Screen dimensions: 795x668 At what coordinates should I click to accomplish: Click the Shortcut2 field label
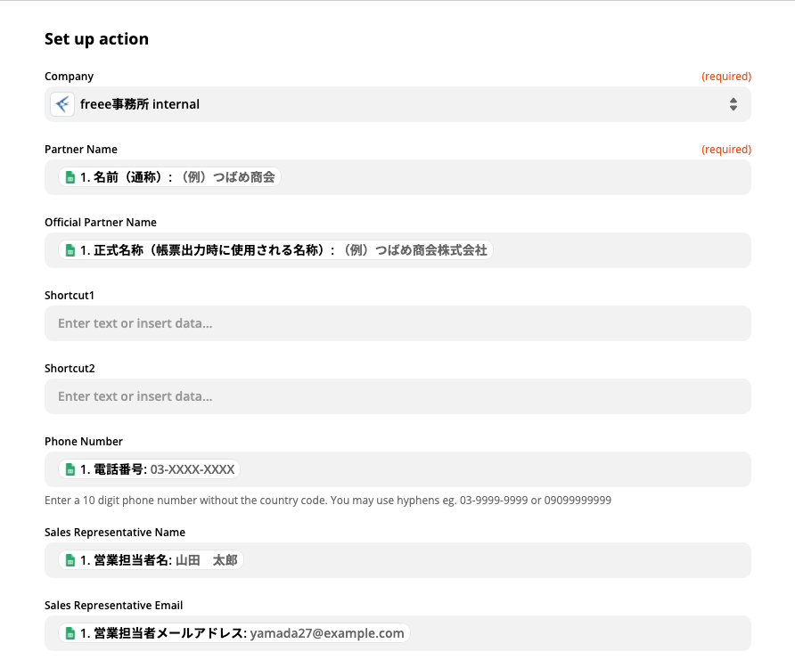70,369
